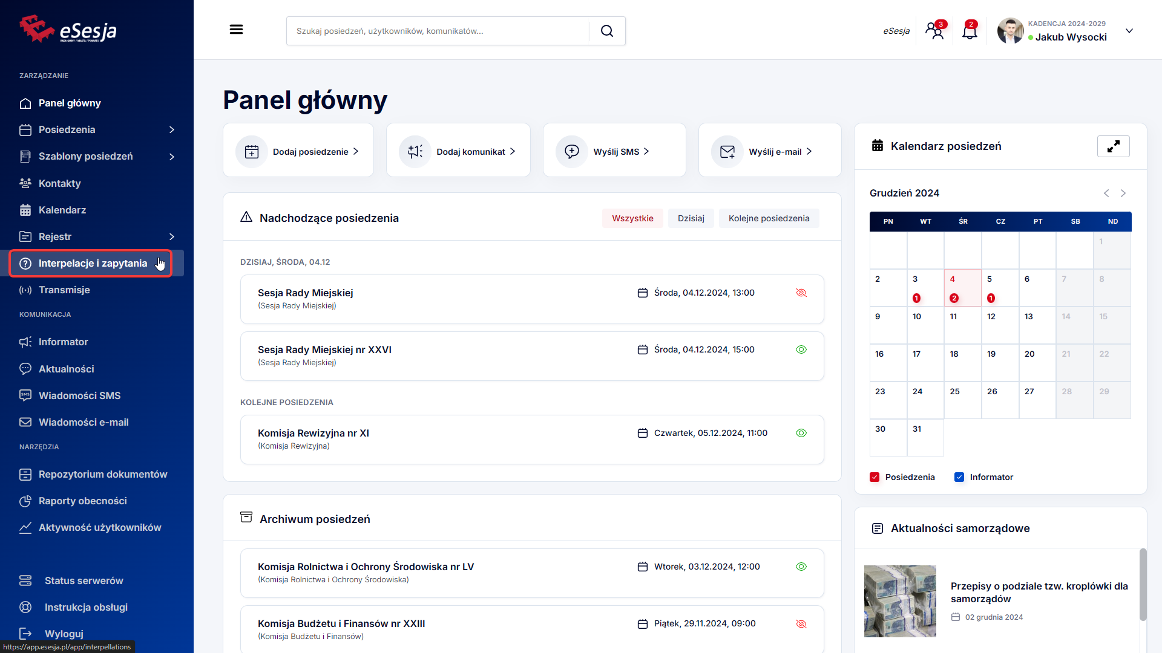Click the money news thumbnail image
Image resolution: width=1162 pixels, height=653 pixels.
(900, 601)
